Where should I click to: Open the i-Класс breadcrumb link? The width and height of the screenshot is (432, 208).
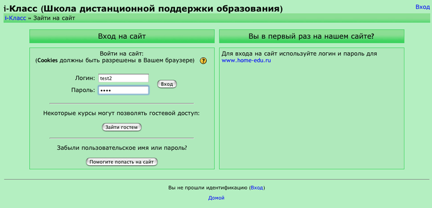pyautogui.click(x=16, y=18)
